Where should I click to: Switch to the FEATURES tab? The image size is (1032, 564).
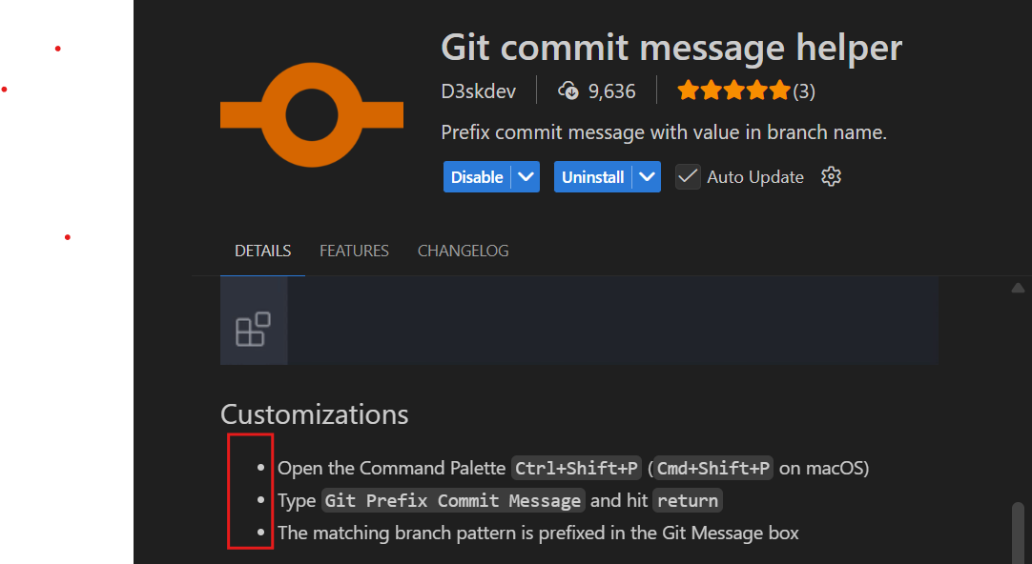354,252
